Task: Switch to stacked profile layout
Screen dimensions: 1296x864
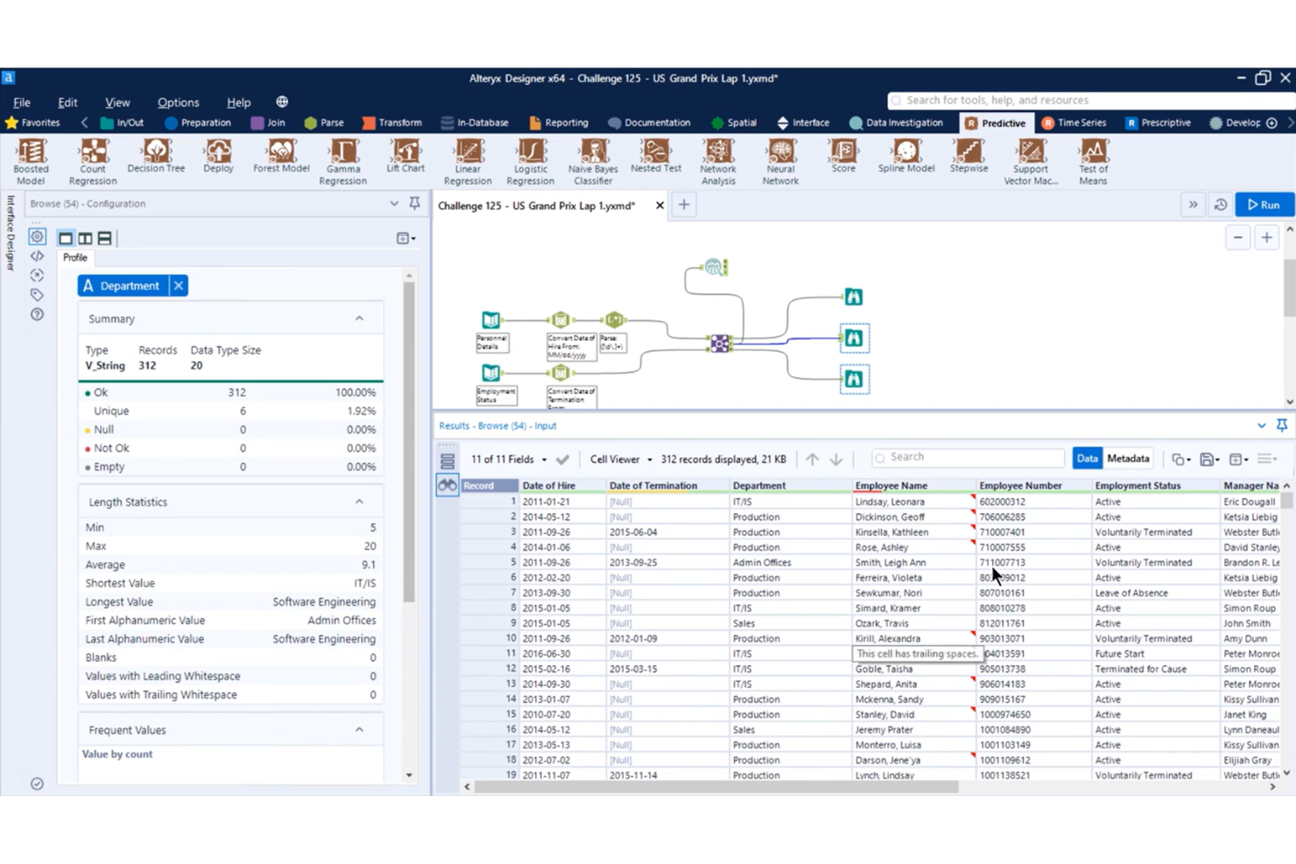Action: tap(104, 238)
